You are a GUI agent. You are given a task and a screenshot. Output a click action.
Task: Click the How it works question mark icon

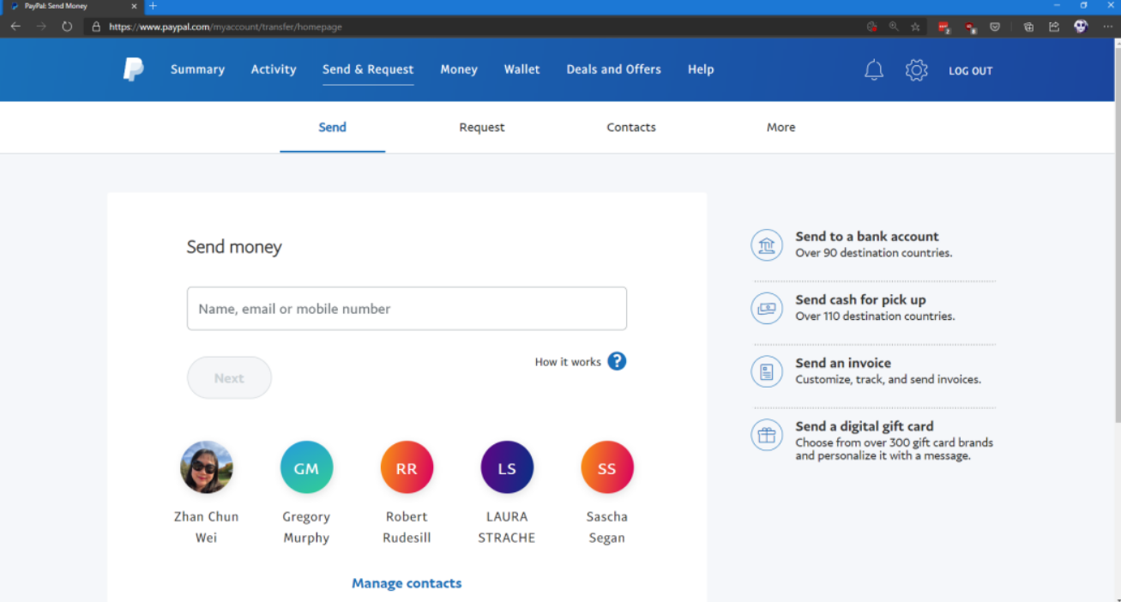pyautogui.click(x=617, y=361)
